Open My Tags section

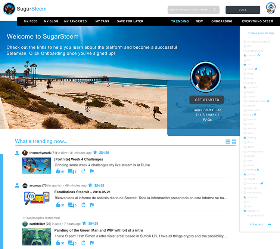tap(102, 21)
